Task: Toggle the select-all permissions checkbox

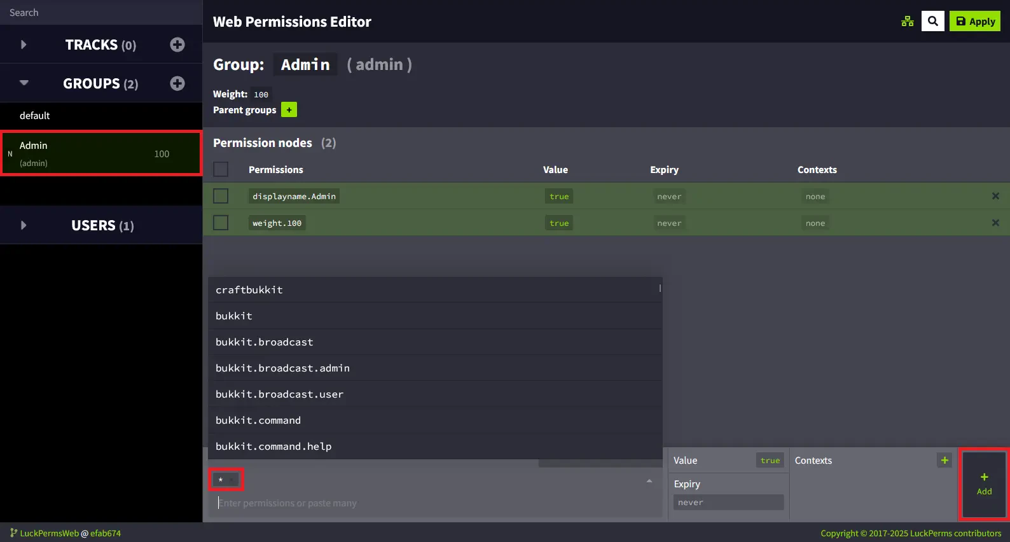Action: [221, 169]
